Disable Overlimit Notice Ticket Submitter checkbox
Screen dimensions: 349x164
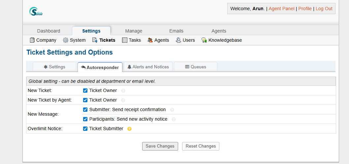[x=85, y=129]
